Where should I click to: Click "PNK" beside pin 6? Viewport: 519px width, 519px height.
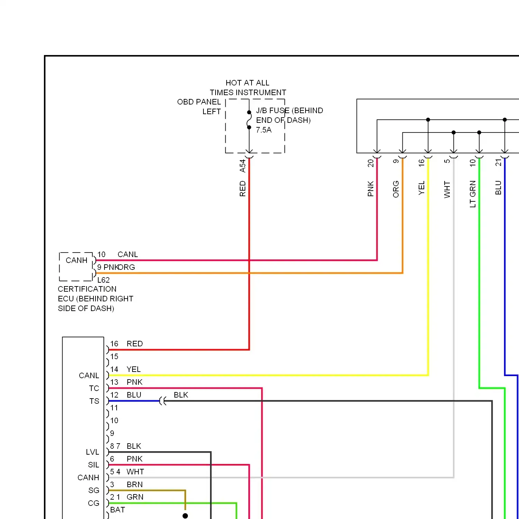(x=135, y=459)
